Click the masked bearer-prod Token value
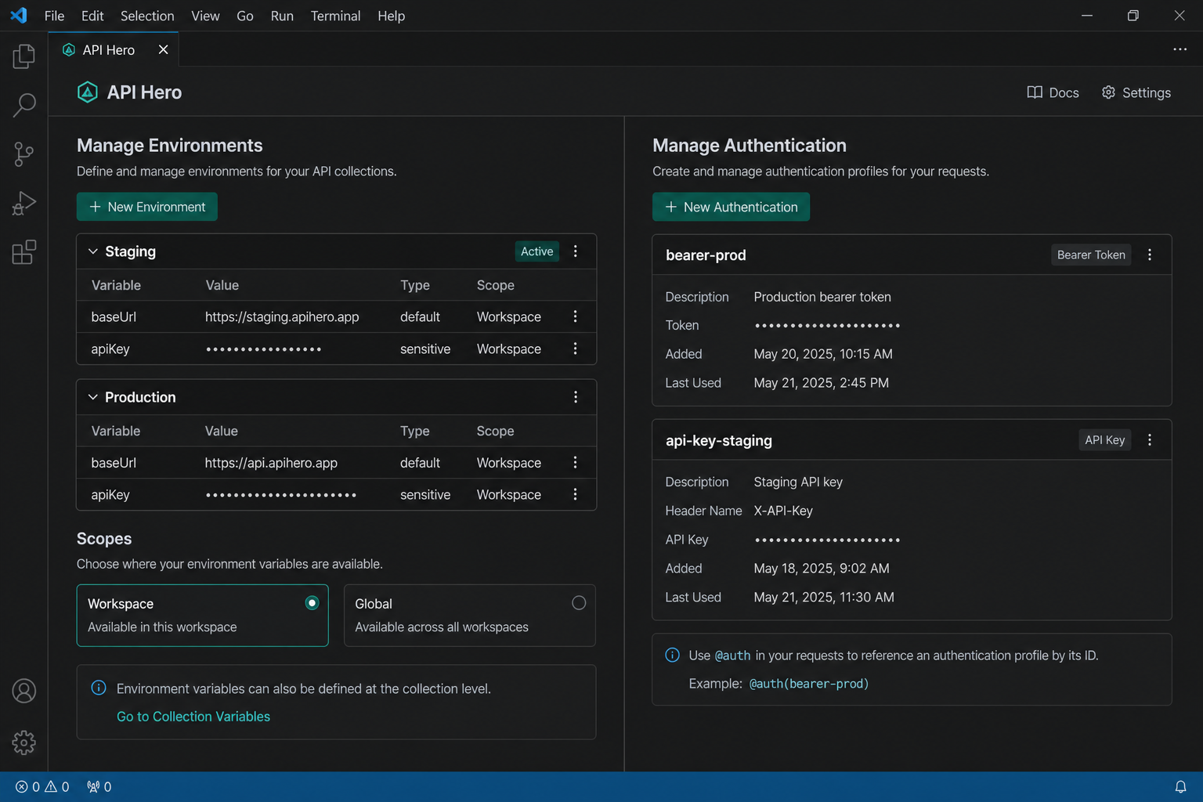The height and width of the screenshot is (802, 1203). (x=827, y=326)
